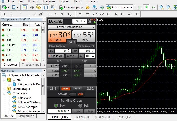Zoom out the chart with magnifier minus
The image size is (177, 121).
169,7
